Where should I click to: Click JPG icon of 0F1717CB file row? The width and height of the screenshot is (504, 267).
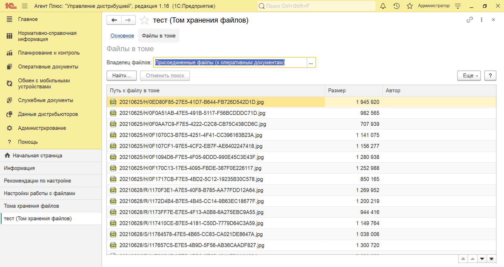(x=113, y=179)
